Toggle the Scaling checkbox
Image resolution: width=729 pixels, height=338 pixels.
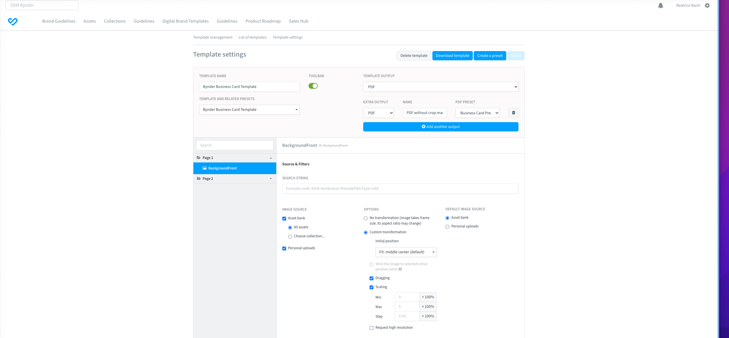click(x=371, y=287)
